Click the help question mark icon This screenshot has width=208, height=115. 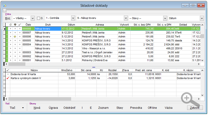point(4,10)
